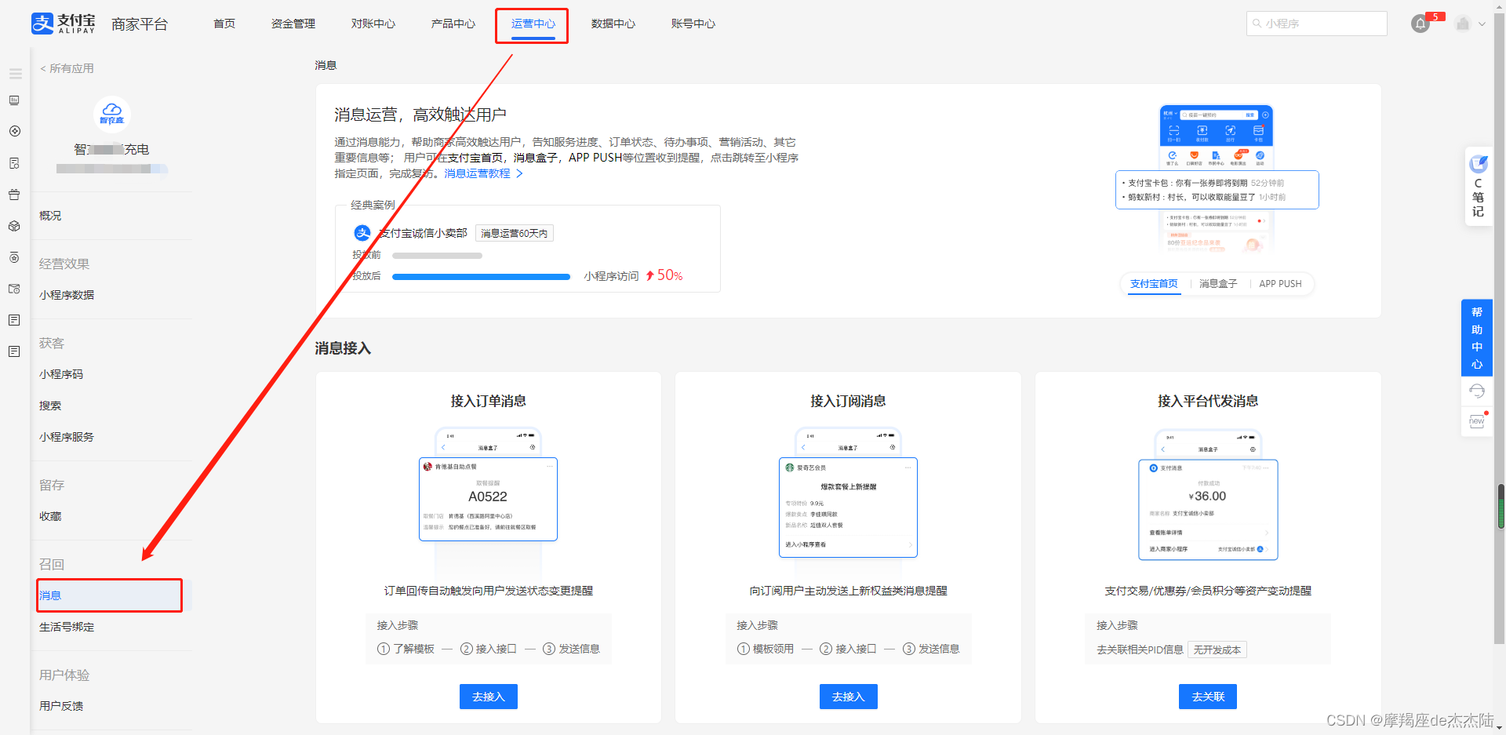Click the blue 投放后 progress bar
Viewport: 1506px width, 735px height.
tap(481, 277)
